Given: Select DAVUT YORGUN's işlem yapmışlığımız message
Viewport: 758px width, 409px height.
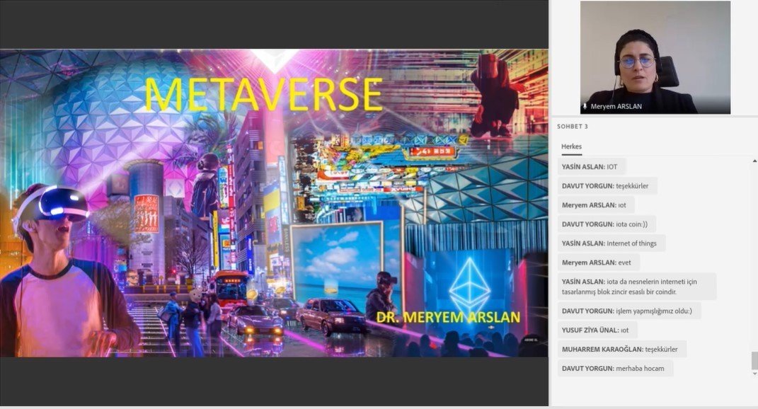Looking at the screenshot, I should point(626,311).
